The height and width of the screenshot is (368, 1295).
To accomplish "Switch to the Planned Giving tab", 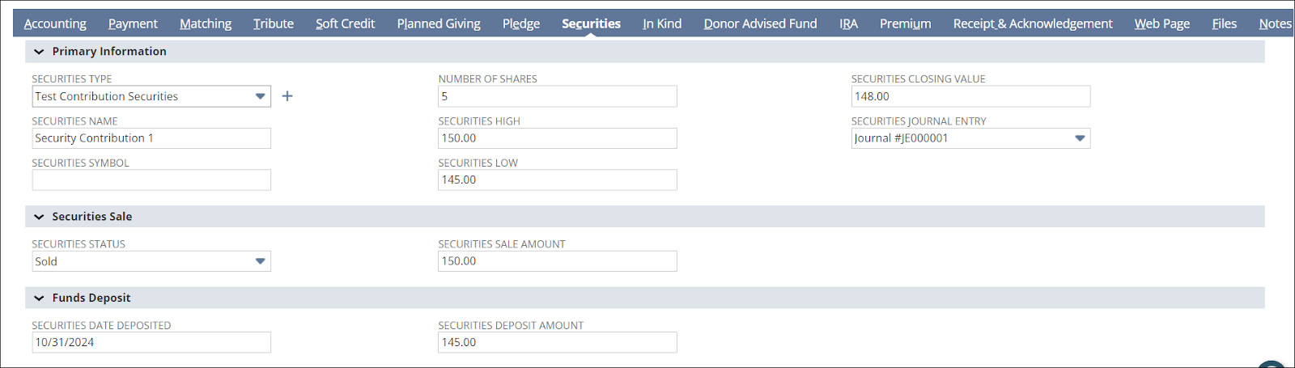I will pyautogui.click(x=439, y=23).
